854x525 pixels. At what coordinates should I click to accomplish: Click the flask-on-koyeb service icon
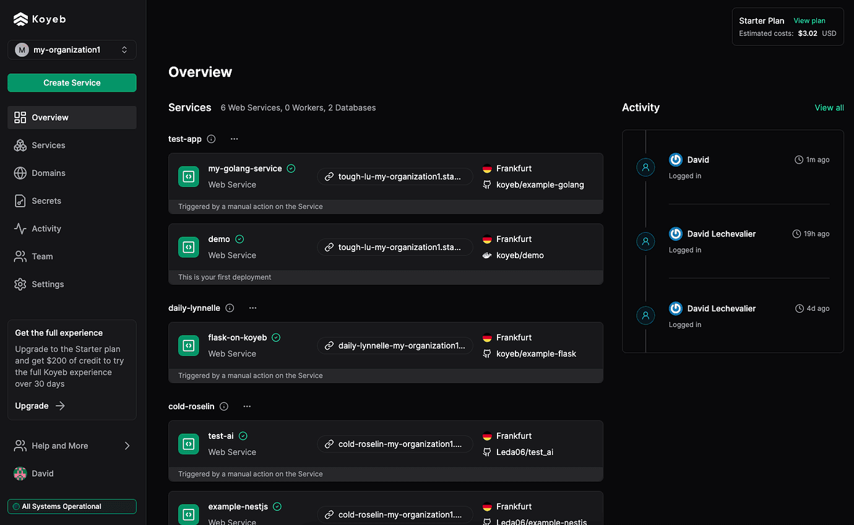[188, 345]
